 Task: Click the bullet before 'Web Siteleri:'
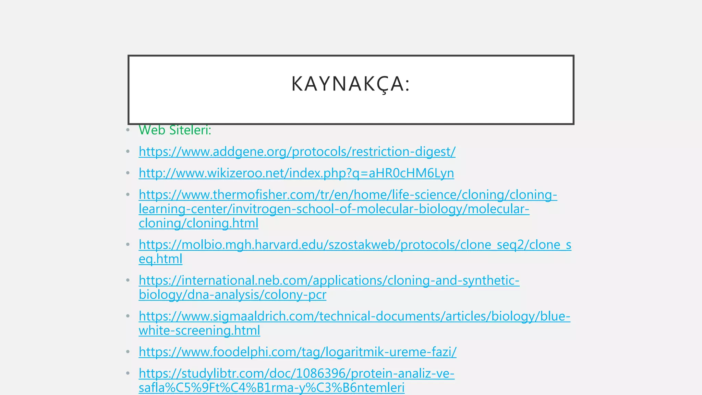(x=128, y=130)
